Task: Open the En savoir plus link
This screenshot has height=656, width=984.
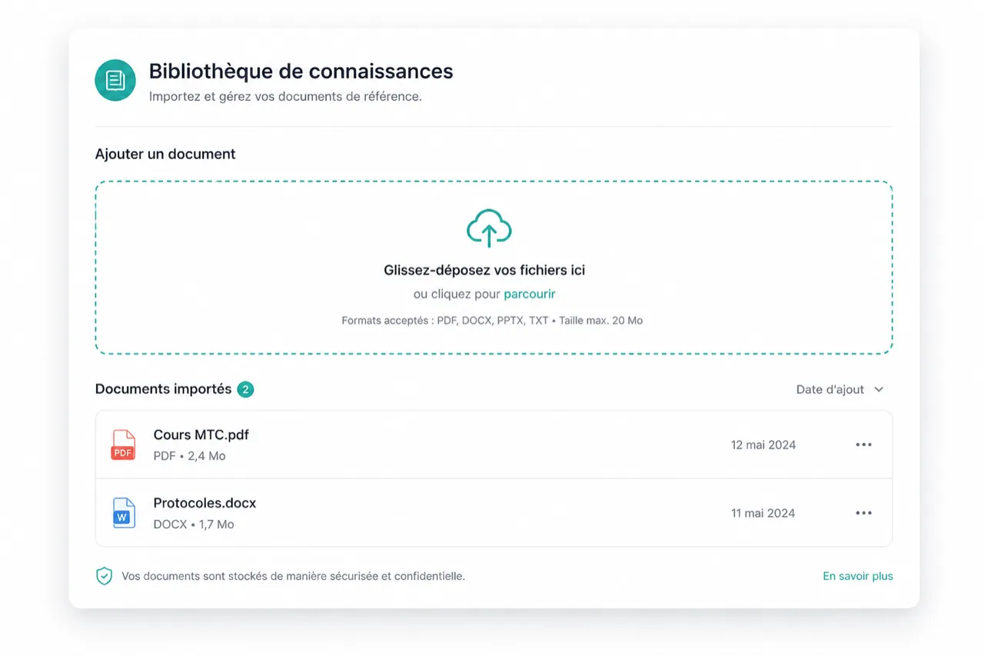Action: 858,576
